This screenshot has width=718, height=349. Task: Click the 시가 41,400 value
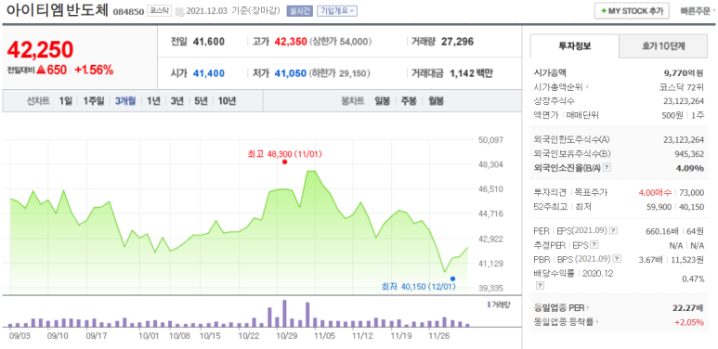[x=209, y=73]
